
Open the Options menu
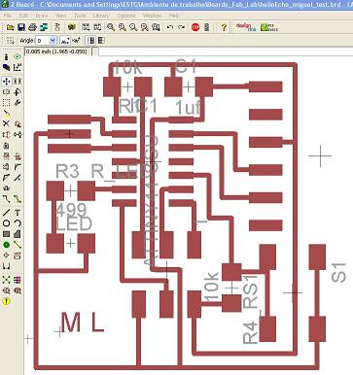tap(126, 16)
